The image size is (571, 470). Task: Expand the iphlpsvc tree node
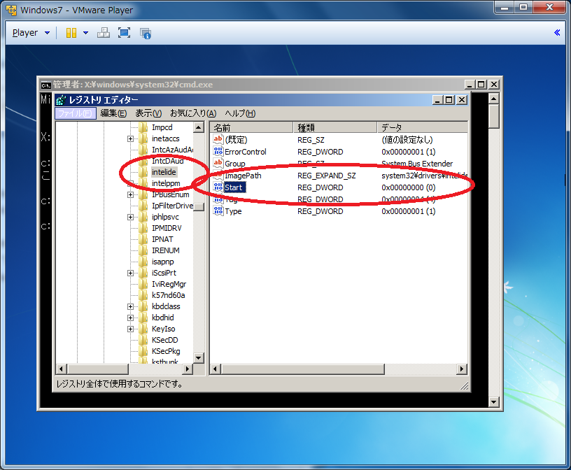click(130, 218)
